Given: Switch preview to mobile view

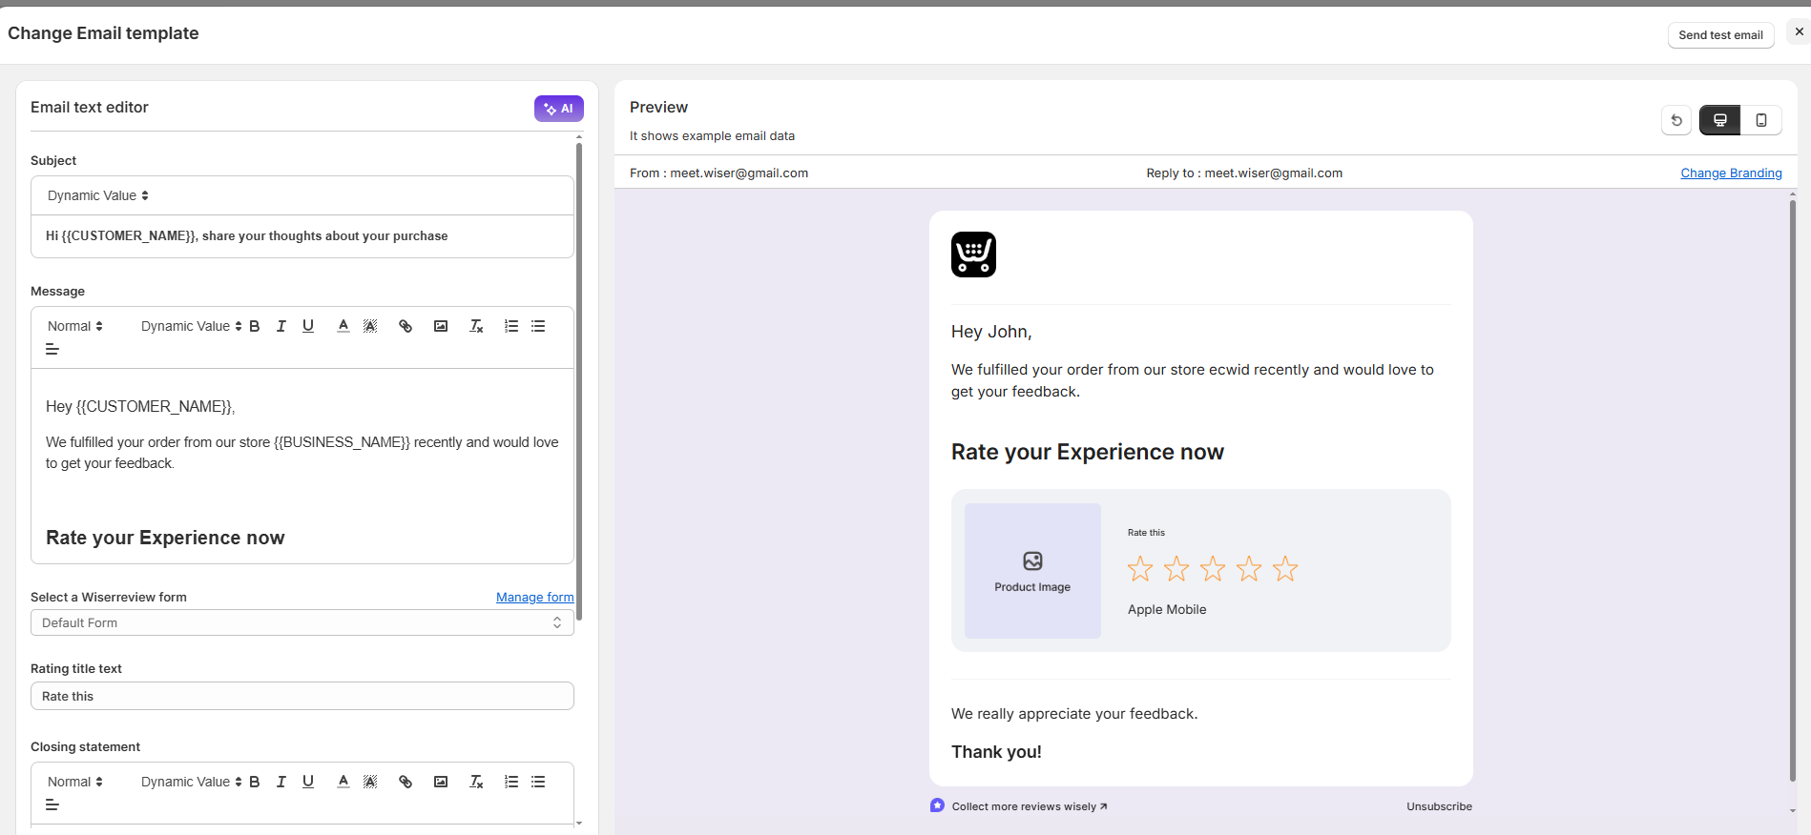Looking at the screenshot, I should click(1760, 120).
